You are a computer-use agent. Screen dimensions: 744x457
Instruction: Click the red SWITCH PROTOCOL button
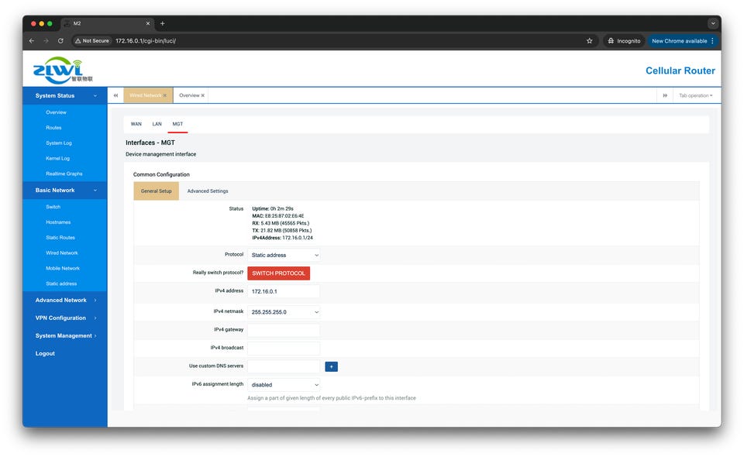(x=278, y=273)
